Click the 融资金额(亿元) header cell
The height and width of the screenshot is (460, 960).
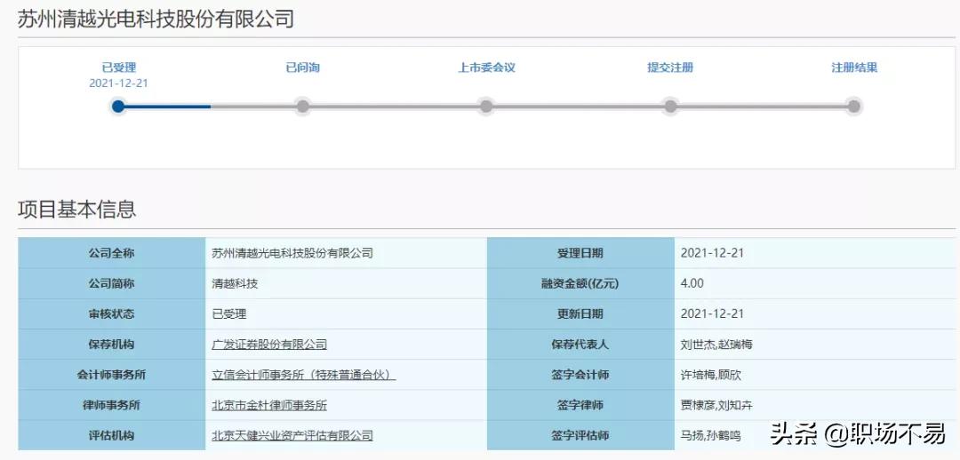pos(580,283)
